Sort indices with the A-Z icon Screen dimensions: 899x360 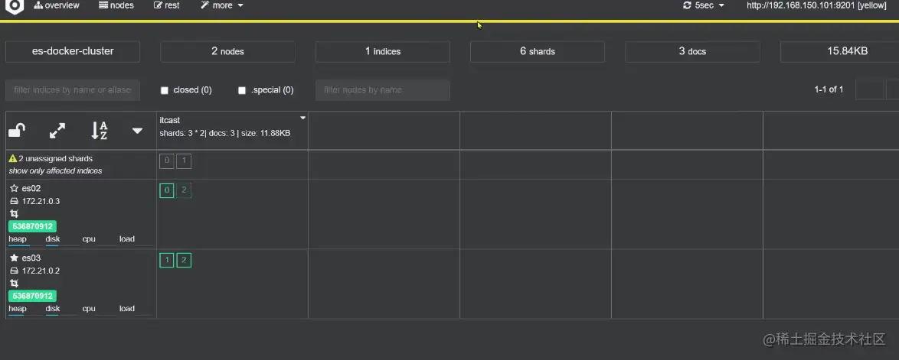(x=100, y=131)
